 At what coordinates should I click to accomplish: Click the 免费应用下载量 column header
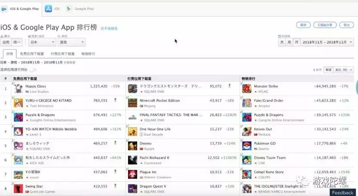tap(25, 78)
